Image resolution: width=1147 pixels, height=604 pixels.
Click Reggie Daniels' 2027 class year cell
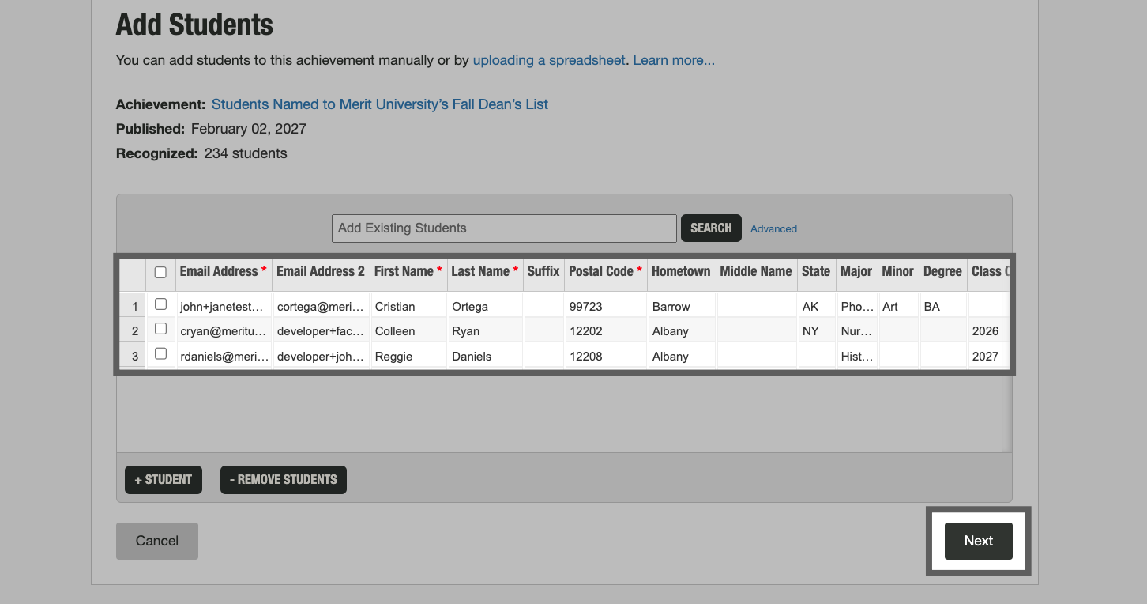click(986, 356)
